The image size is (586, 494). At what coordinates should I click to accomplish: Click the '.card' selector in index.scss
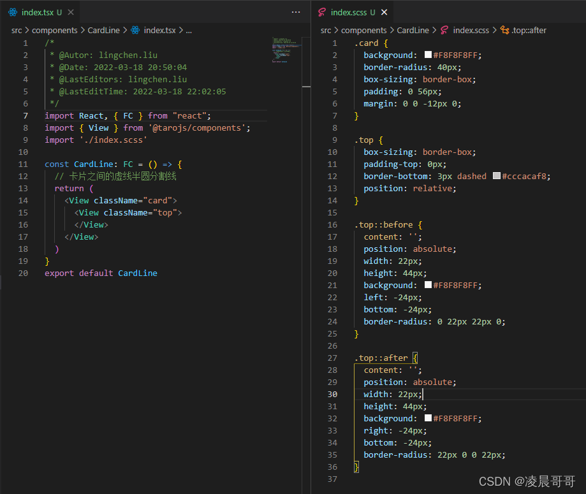tap(366, 43)
